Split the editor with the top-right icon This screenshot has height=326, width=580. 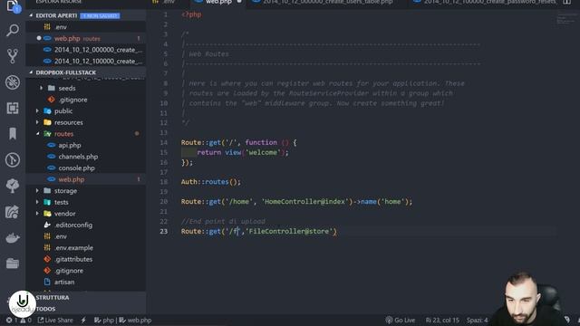(566, 2)
